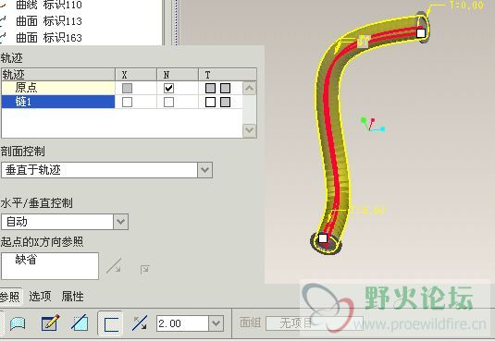The height and width of the screenshot is (341, 495).
Task: Select 曲面 标识113 in model tree
Action: tap(49, 21)
